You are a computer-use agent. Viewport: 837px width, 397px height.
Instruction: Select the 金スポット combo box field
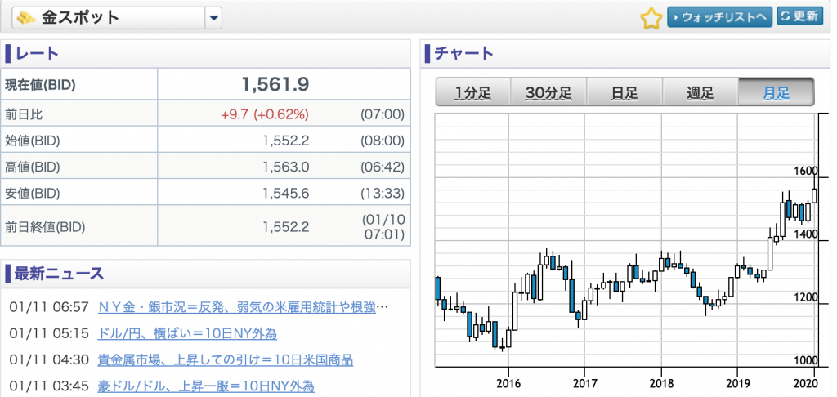[x=116, y=18]
